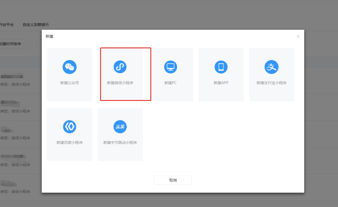Choose the 新建PC label
Viewport: 338px width, 207px height.
(171, 83)
